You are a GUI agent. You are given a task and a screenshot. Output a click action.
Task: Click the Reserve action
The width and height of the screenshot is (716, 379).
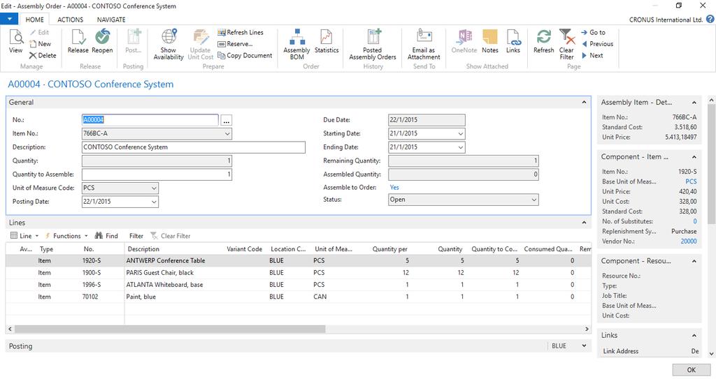click(x=235, y=44)
